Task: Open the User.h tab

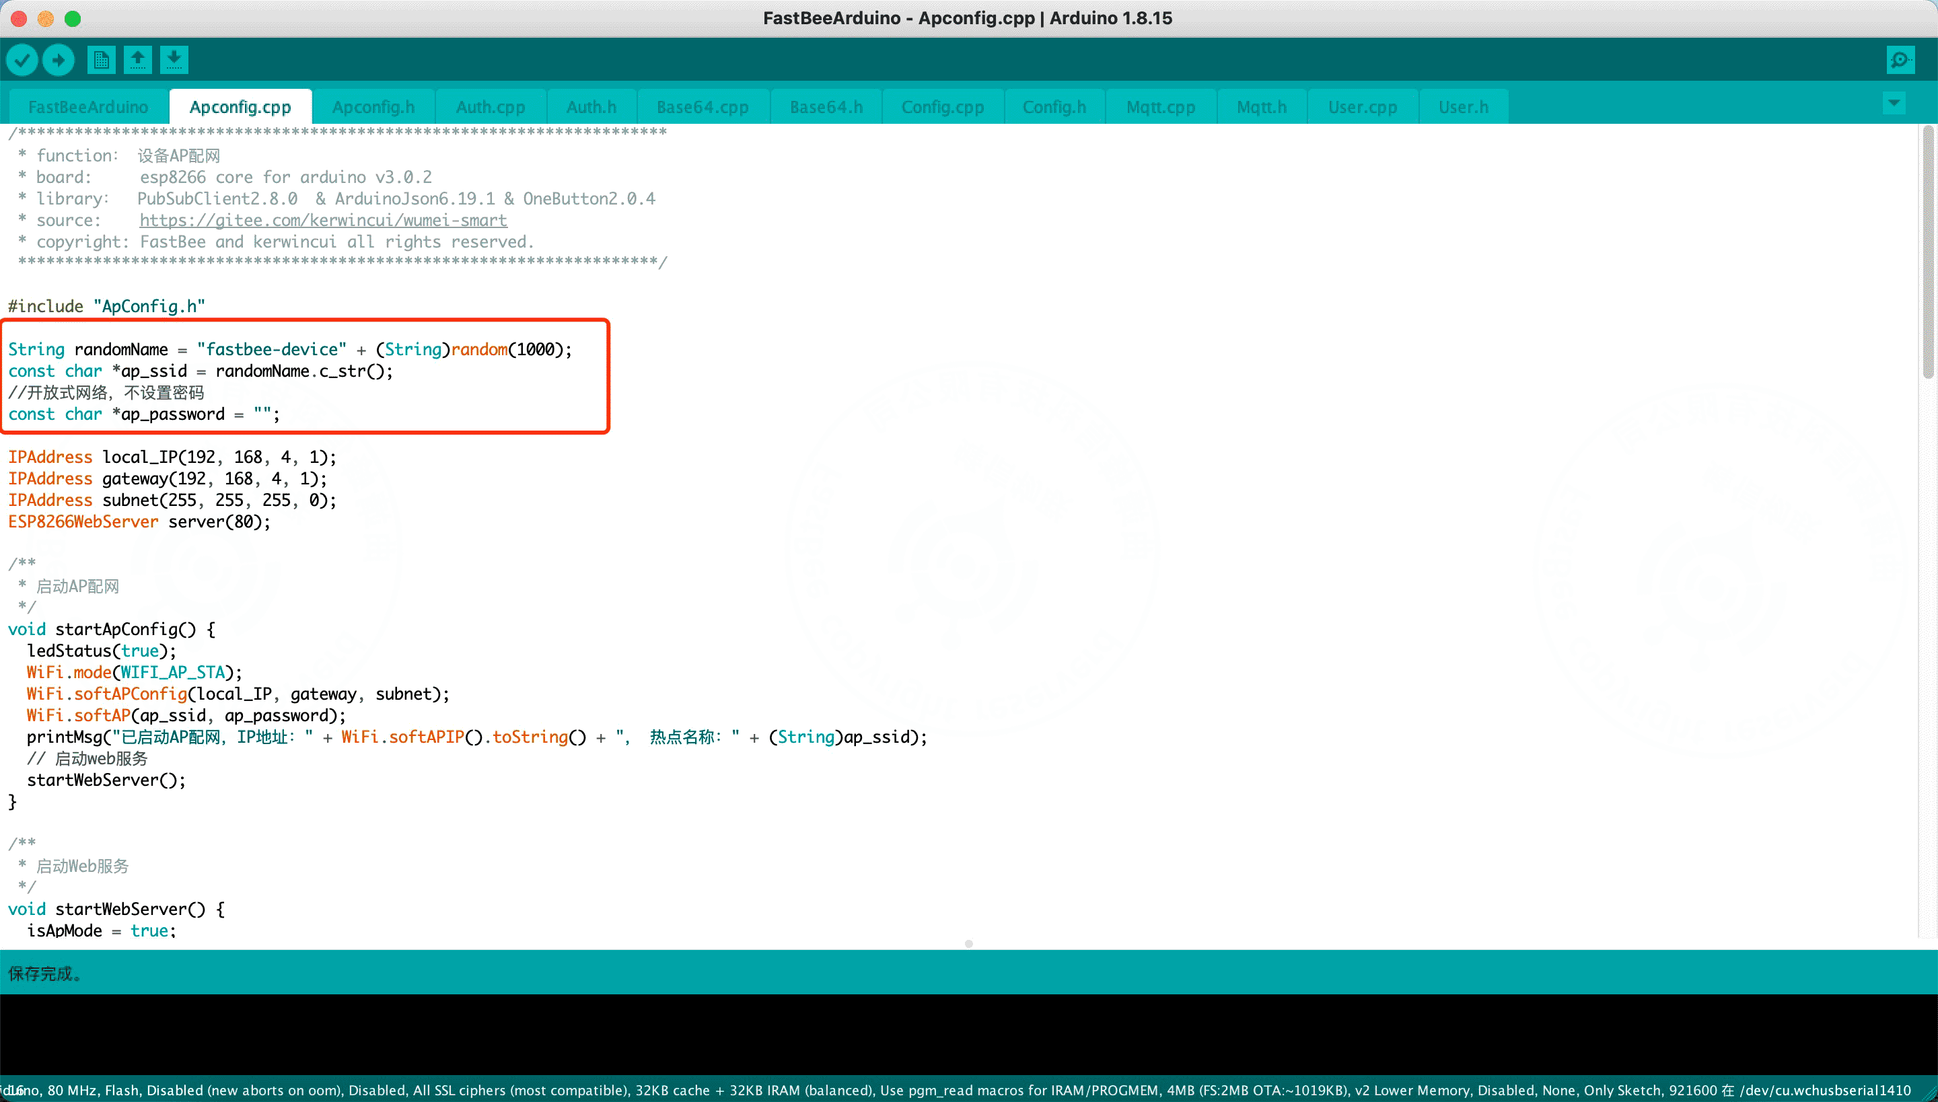Action: (1464, 108)
